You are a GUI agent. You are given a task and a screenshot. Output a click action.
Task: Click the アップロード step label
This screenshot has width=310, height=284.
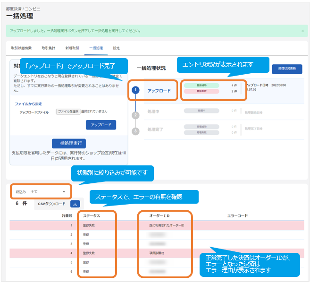point(159,91)
